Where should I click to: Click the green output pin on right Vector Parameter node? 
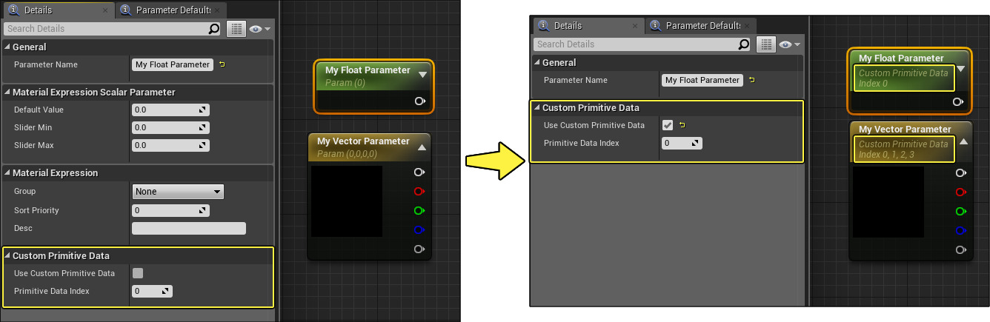(x=960, y=211)
